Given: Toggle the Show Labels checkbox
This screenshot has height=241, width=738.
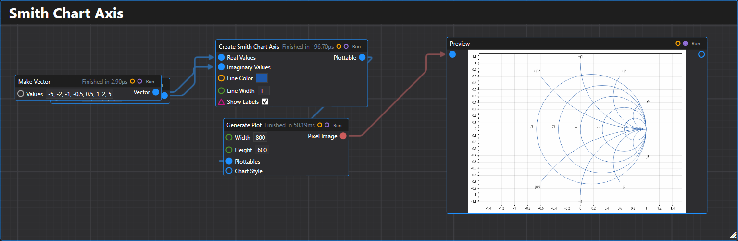Looking at the screenshot, I should coord(265,102).
